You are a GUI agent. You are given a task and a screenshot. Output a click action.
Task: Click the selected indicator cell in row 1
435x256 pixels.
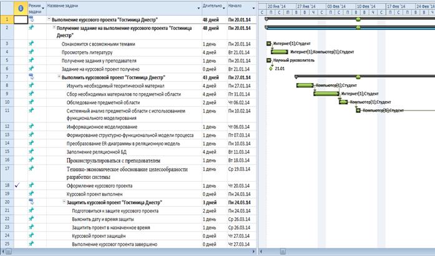[x=21, y=19]
